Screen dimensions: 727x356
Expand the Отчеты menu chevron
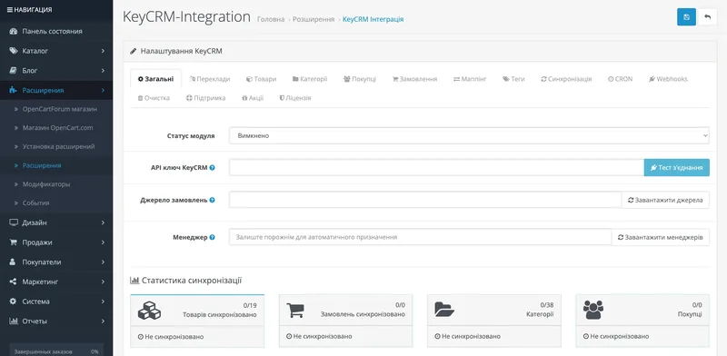click(x=103, y=321)
